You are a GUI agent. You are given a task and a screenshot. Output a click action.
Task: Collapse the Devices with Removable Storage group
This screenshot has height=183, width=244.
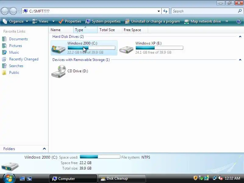(x=240, y=60)
